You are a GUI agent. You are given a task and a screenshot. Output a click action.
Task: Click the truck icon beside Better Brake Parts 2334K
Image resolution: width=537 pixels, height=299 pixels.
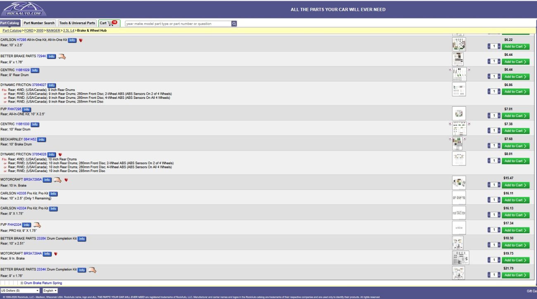click(x=92, y=270)
